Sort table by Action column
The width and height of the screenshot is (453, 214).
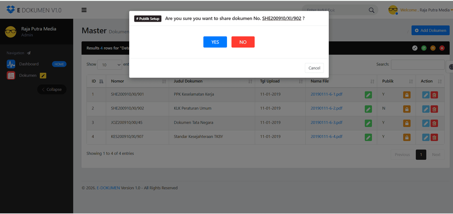coord(430,81)
